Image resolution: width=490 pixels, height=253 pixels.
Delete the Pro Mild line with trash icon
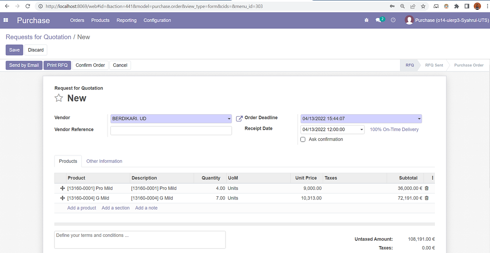click(426, 188)
